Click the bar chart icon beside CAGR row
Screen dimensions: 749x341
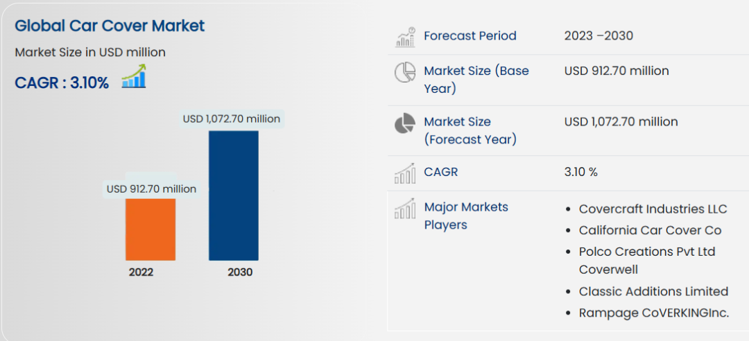(404, 173)
